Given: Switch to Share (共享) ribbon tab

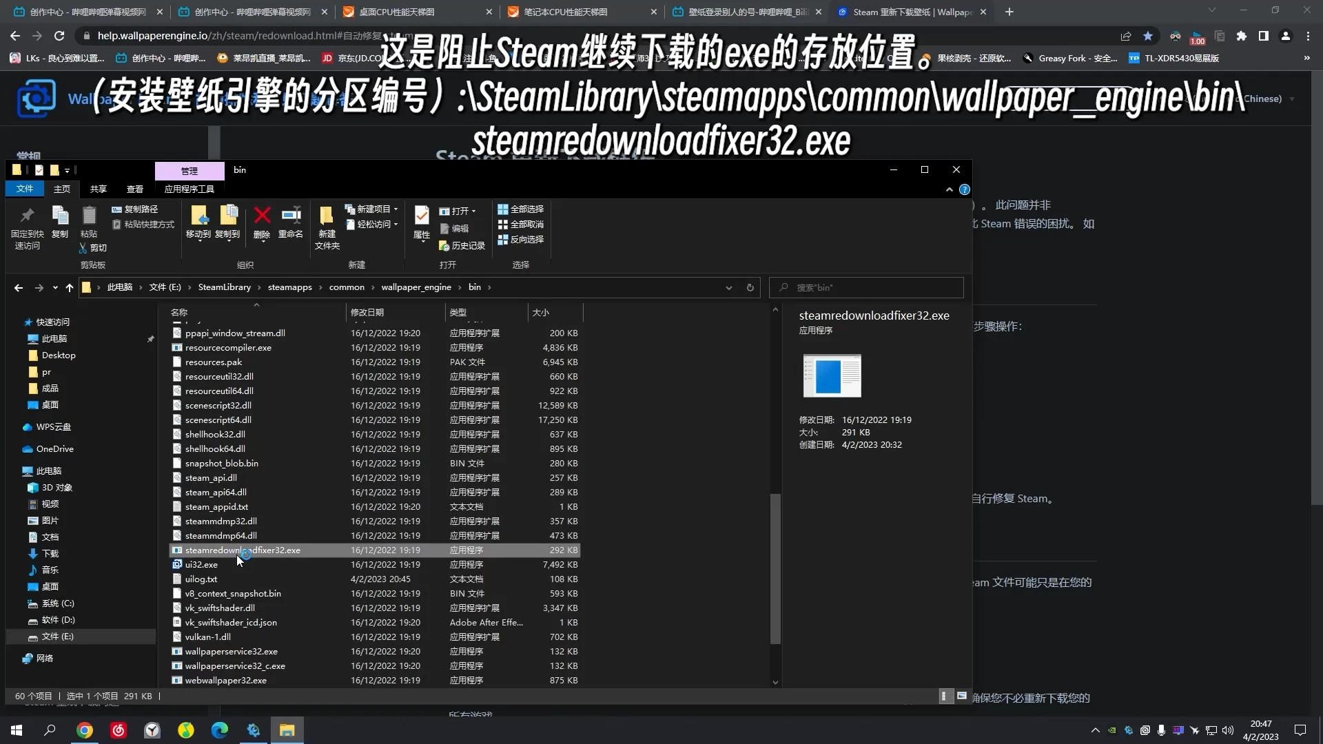Looking at the screenshot, I should 99,189.
